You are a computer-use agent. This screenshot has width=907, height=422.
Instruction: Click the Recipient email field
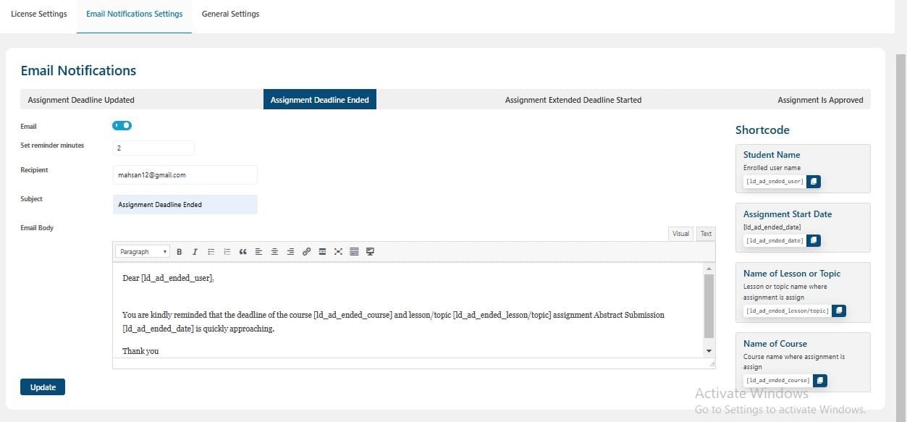(185, 175)
